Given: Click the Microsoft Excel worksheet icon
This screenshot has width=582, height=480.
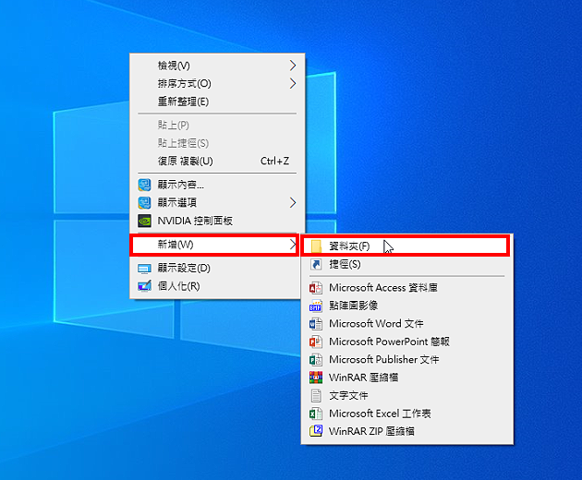Looking at the screenshot, I should point(316,414).
